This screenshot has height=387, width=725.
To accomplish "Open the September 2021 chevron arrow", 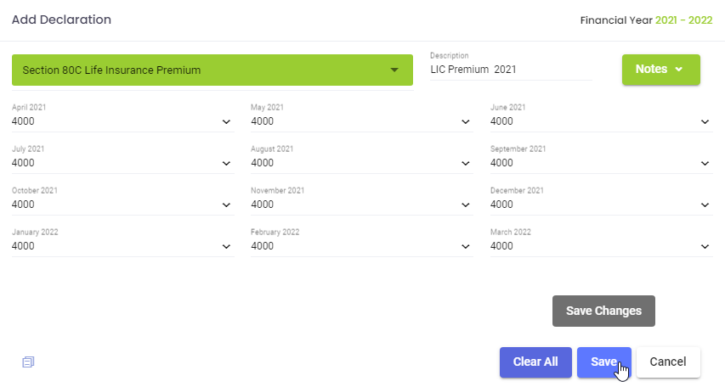I will click(x=705, y=164).
